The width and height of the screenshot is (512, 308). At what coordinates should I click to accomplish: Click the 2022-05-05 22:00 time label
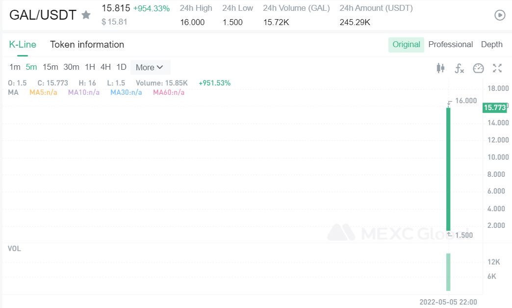pyautogui.click(x=448, y=302)
